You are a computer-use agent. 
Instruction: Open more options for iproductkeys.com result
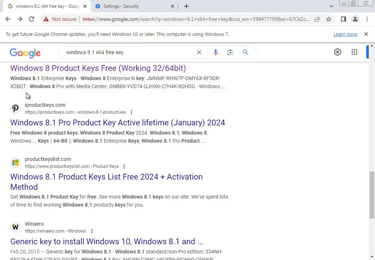coord(131,112)
